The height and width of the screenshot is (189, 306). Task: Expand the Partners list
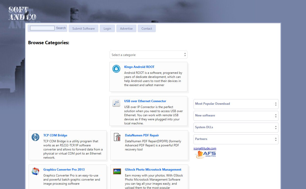(236, 139)
